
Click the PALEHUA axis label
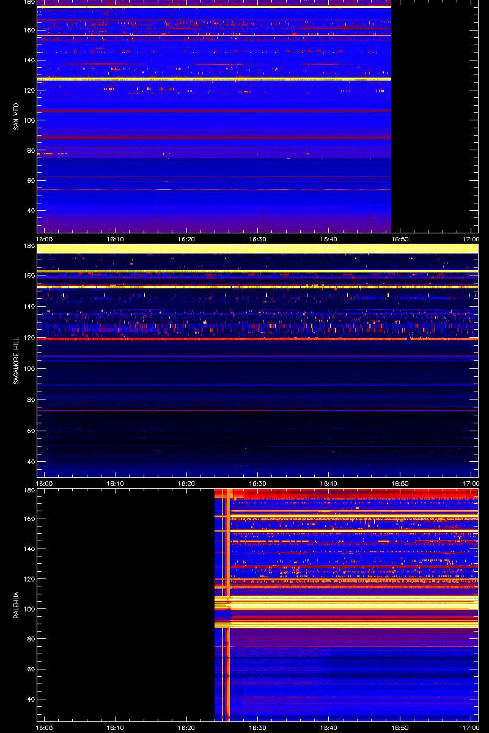[15, 605]
